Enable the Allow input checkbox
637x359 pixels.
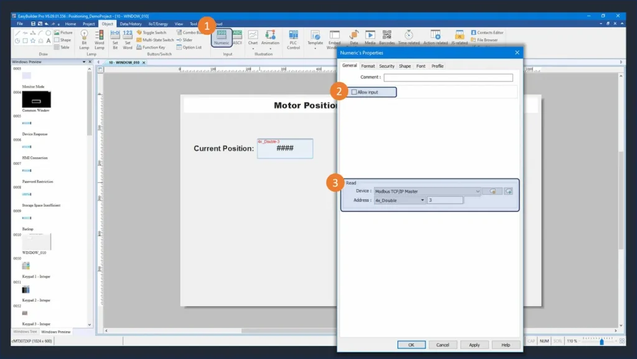tap(355, 92)
